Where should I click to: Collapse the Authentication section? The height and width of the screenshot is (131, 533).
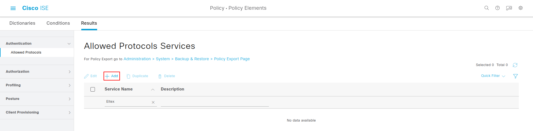pyautogui.click(x=69, y=44)
